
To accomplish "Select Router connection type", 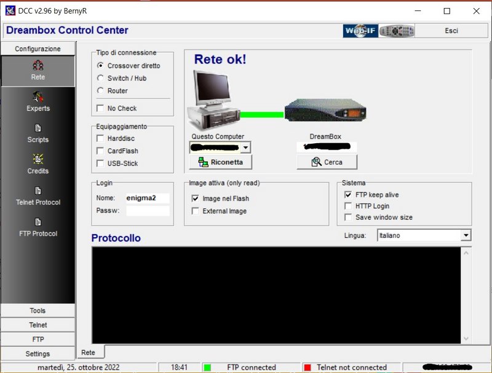I will pyautogui.click(x=100, y=90).
